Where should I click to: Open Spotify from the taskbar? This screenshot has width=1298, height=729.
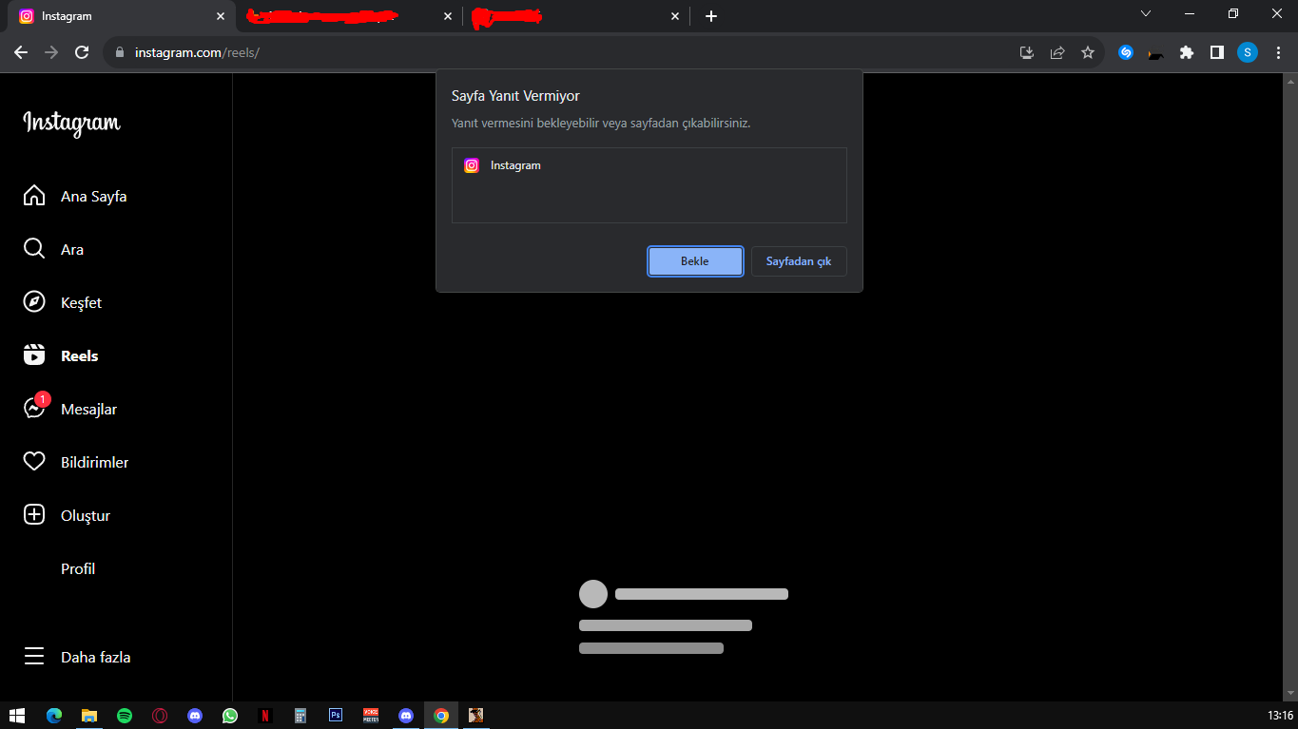125,716
